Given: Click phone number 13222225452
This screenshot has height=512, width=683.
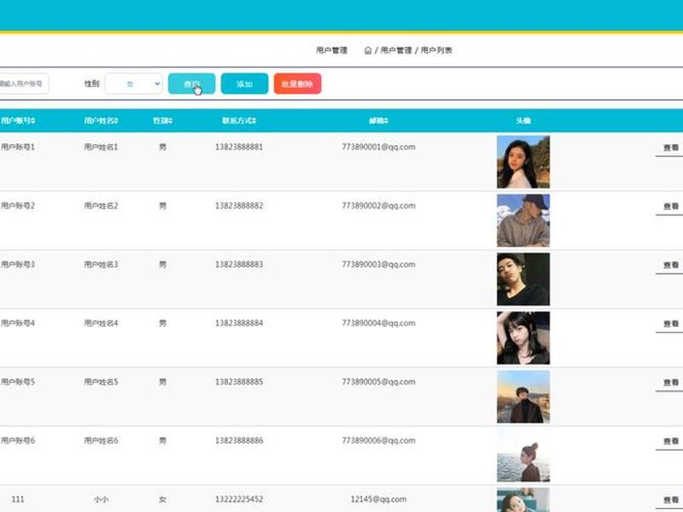Looking at the screenshot, I should pyautogui.click(x=239, y=499).
